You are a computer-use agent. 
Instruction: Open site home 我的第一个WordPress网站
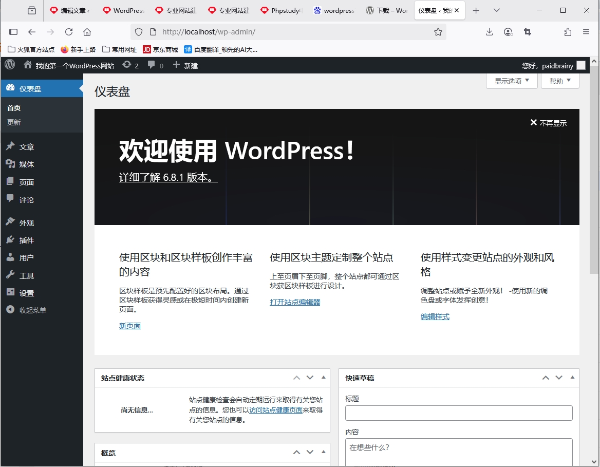pos(69,65)
